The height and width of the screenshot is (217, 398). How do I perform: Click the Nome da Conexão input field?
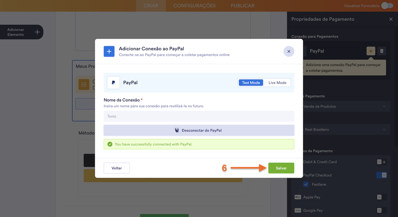(199, 116)
